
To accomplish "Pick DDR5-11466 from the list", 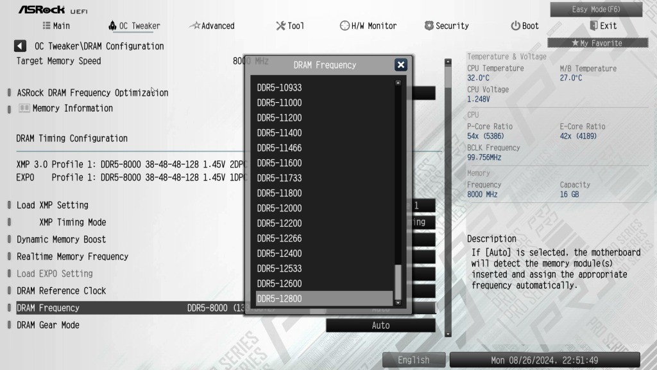I will coord(324,148).
